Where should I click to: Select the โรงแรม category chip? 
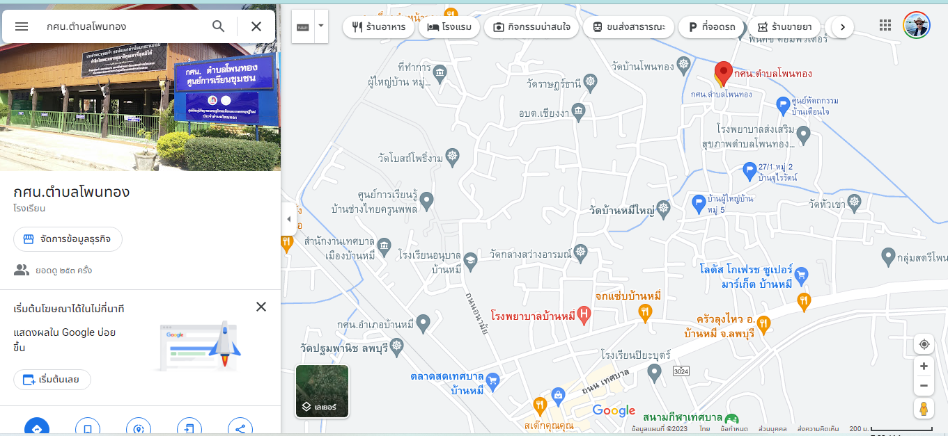[449, 27]
